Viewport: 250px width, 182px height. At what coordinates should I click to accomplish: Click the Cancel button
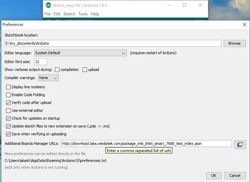coord(235,176)
